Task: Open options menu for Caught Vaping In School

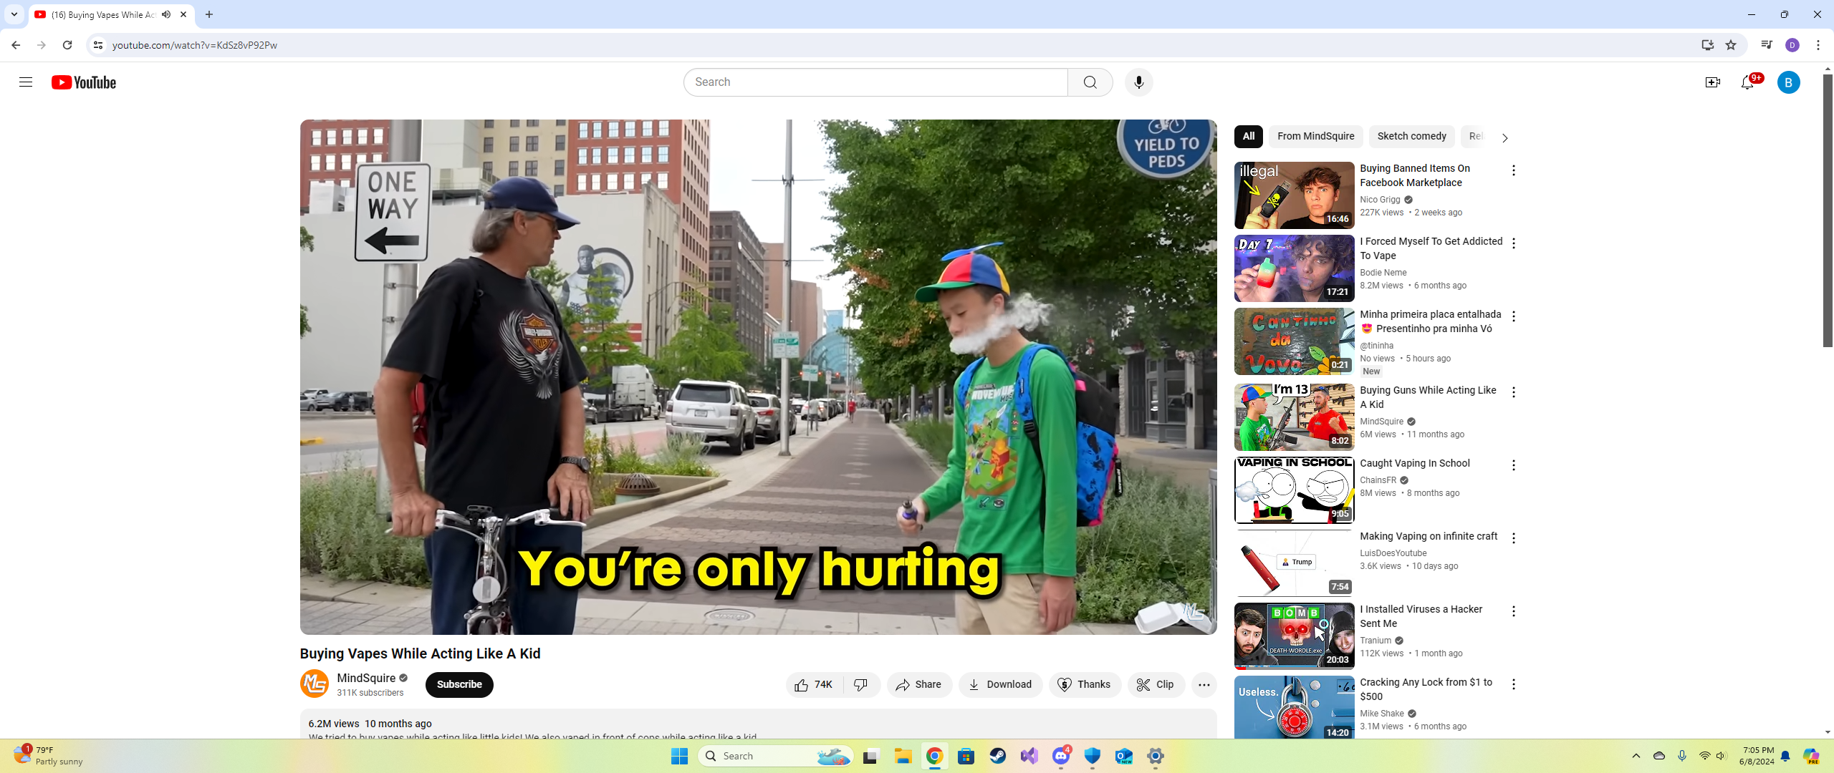Action: click(1513, 465)
